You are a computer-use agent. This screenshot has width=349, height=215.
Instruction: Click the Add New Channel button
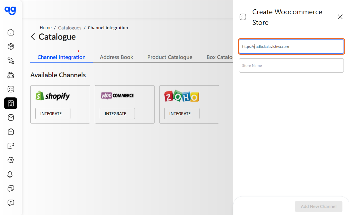[319, 206]
